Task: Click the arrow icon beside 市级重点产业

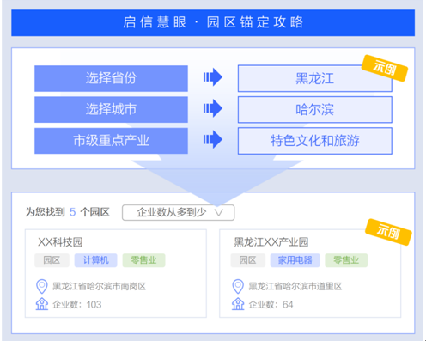Action: tap(213, 140)
